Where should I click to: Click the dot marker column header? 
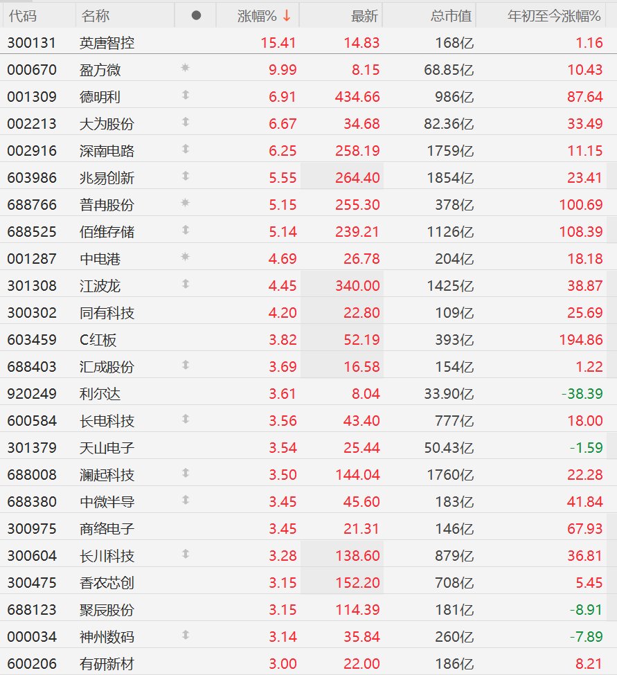coord(196,15)
